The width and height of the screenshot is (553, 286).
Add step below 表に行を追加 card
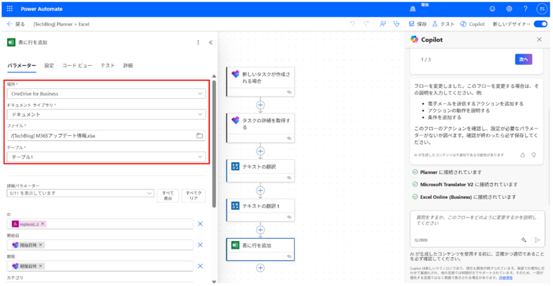(260, 268)
